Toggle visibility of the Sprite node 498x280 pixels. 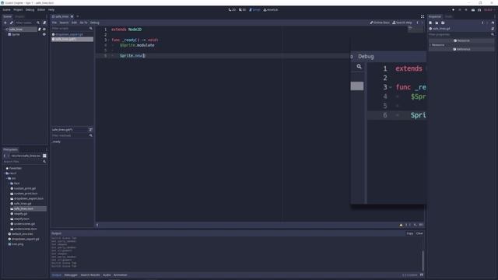[44, 34]
